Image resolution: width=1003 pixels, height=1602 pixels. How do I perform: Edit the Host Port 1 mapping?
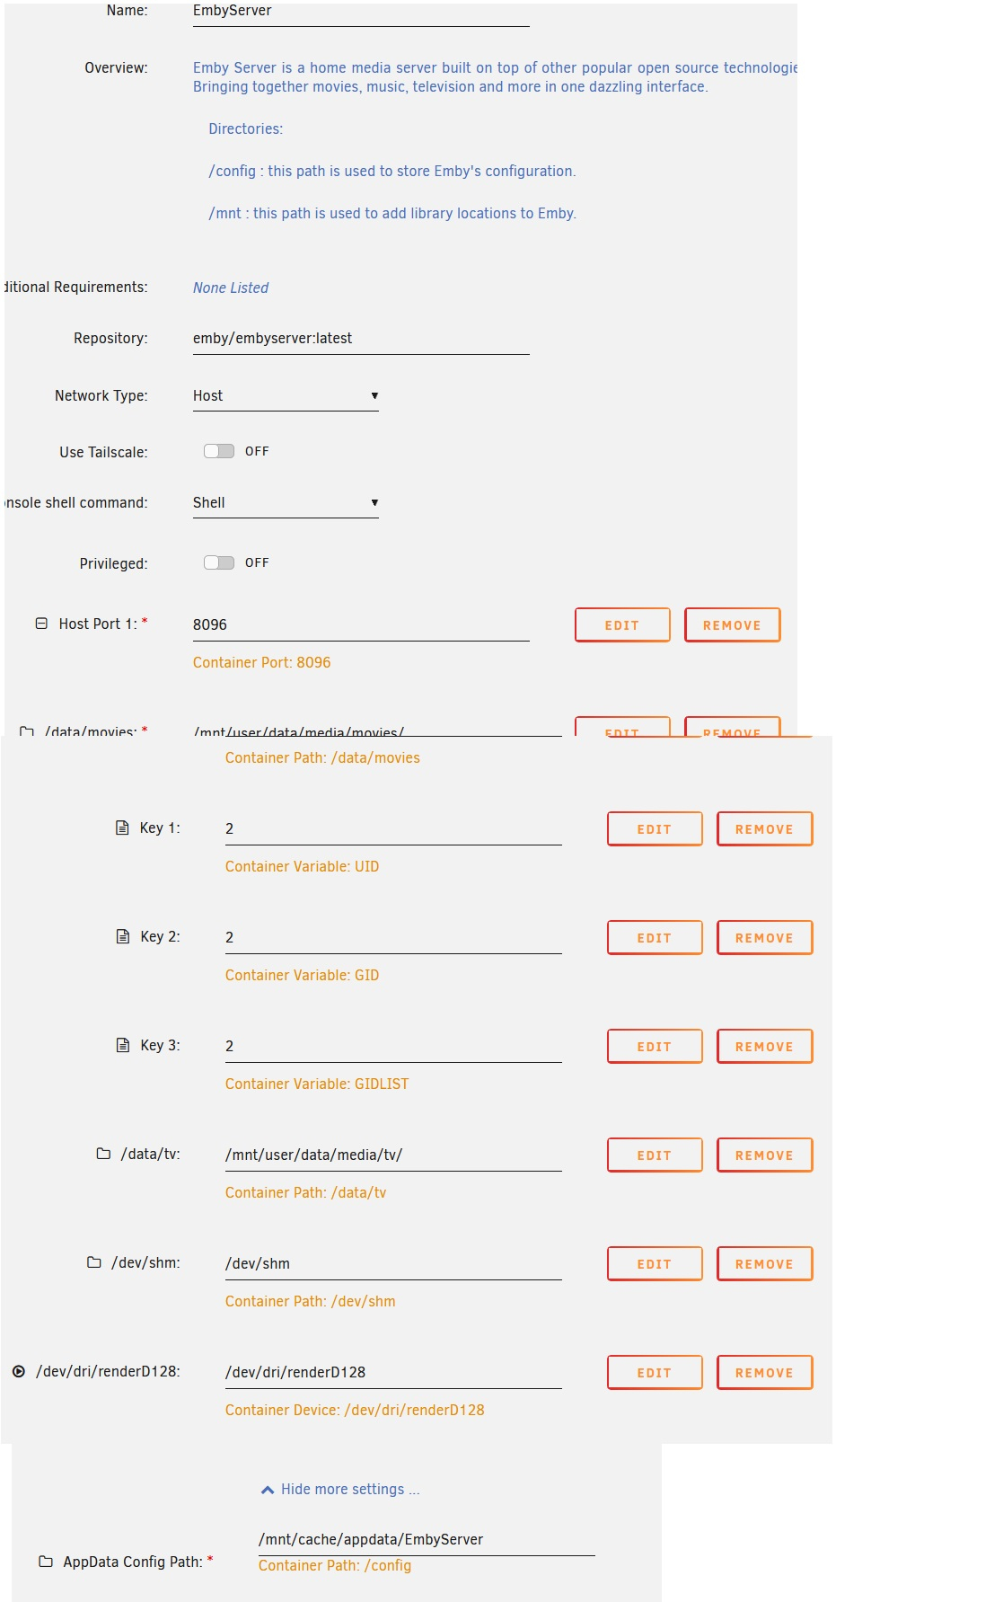[621, 624]
